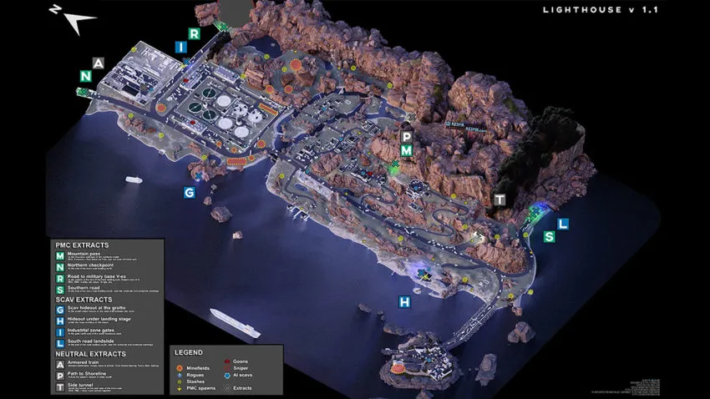Select A icon beside Armored train
The height and width of the screenshot is (399, 710).
pos(60,365)
